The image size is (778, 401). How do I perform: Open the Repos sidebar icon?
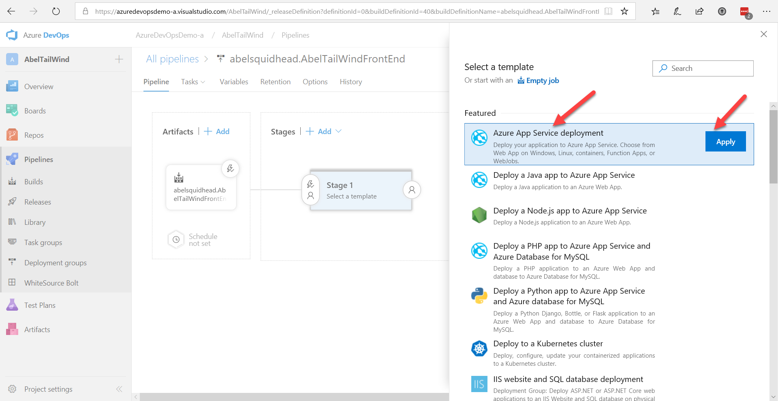click(x=12, y=135)
